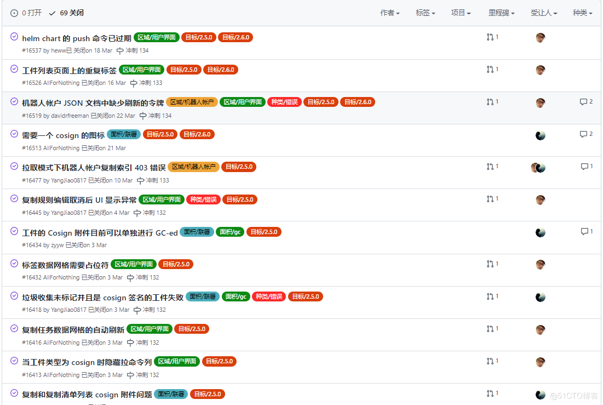Viewport: 603px width, 405px height.
Task: Open the 里程碑 filter dropdown
Action: pos(501,13)
